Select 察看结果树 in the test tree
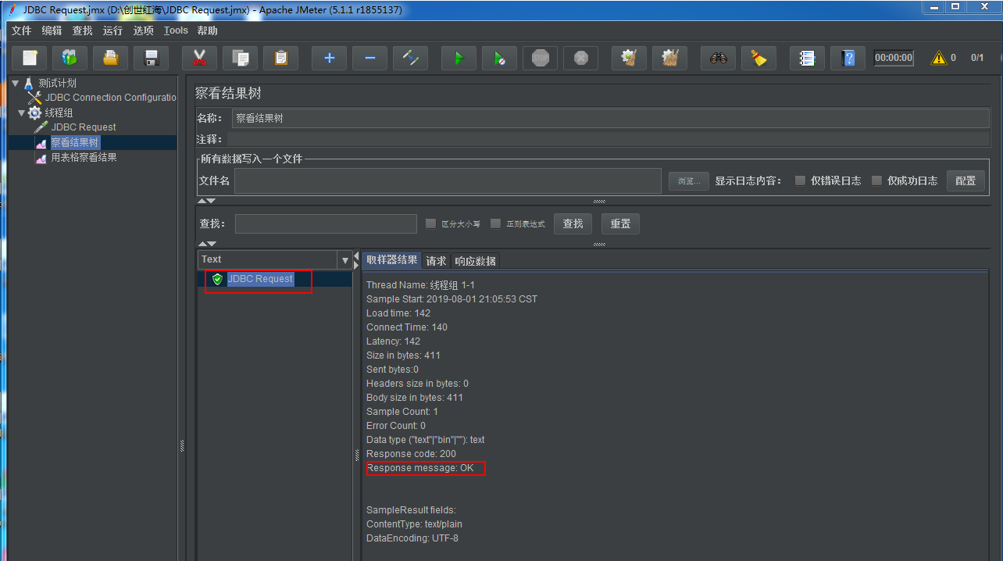Screen dimensions: 1003x561 tap(75, 142)
